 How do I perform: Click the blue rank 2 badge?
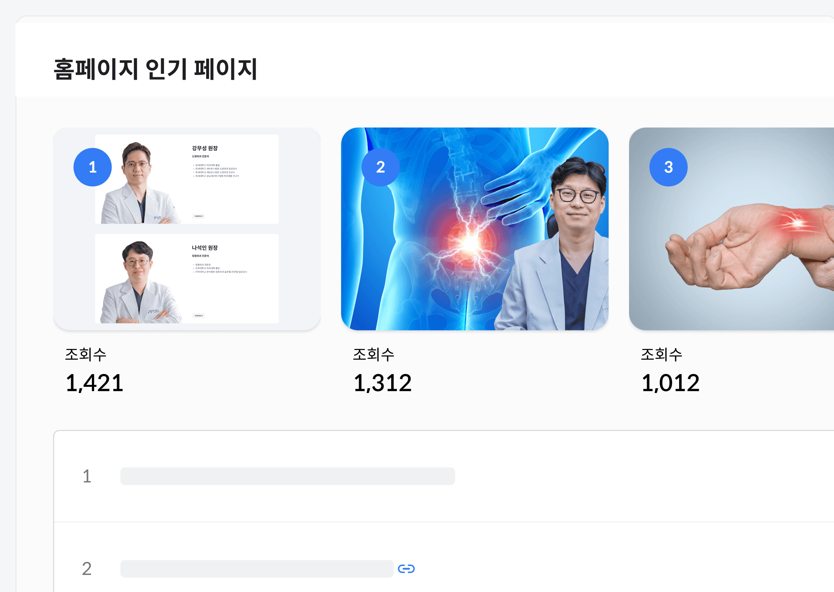pyautogui.click(x=381, y=167)
